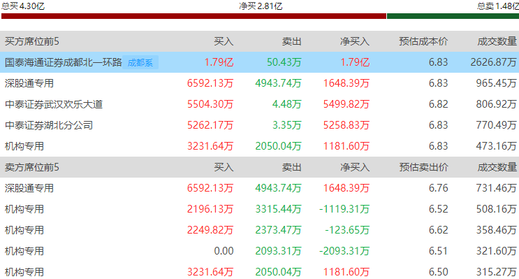Select the 国泰海通证券成都北一环路 seat name
This screenshot has height=279, width=519.
(64, 62)
